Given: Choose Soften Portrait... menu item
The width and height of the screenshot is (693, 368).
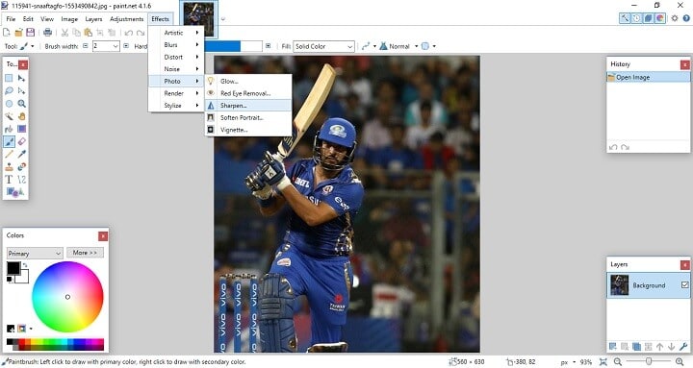Looking at the screenshot, I should tap(248, 118).
